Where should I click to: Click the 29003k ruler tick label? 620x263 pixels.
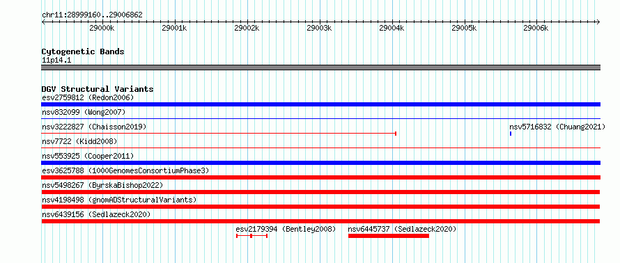(x=319, y=28)
